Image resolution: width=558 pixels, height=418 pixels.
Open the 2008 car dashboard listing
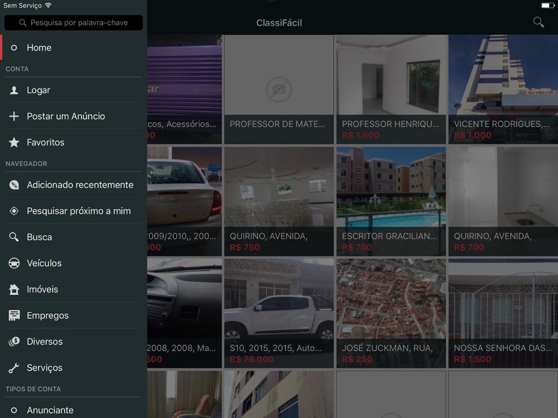click(184, 313)
